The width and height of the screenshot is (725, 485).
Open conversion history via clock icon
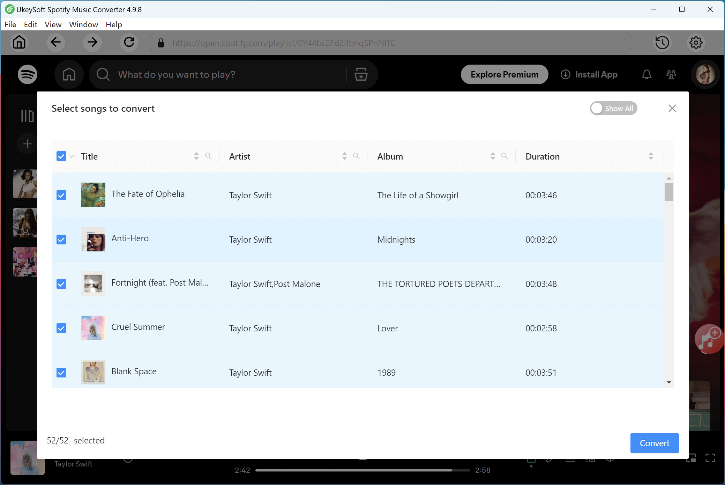point(663,43)
